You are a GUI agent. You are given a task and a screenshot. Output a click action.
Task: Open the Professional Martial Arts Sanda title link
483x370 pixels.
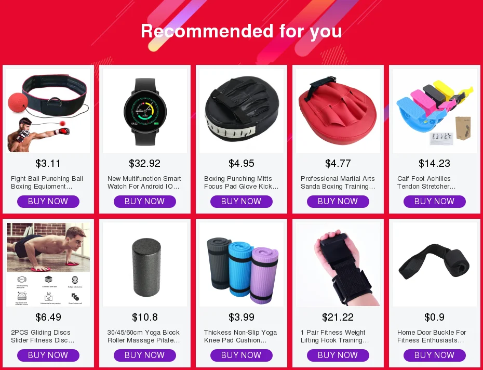[x=338, y=182]
